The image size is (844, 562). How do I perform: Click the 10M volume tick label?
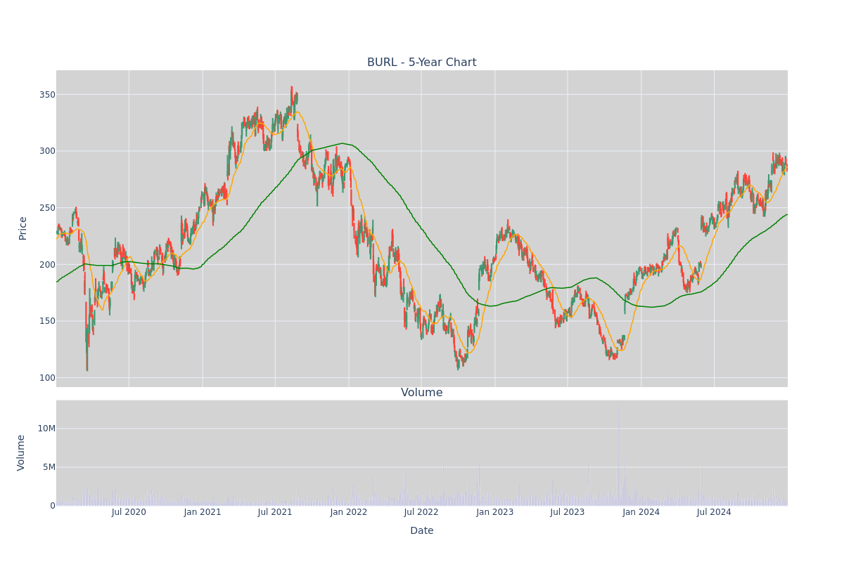click(46, 429)
